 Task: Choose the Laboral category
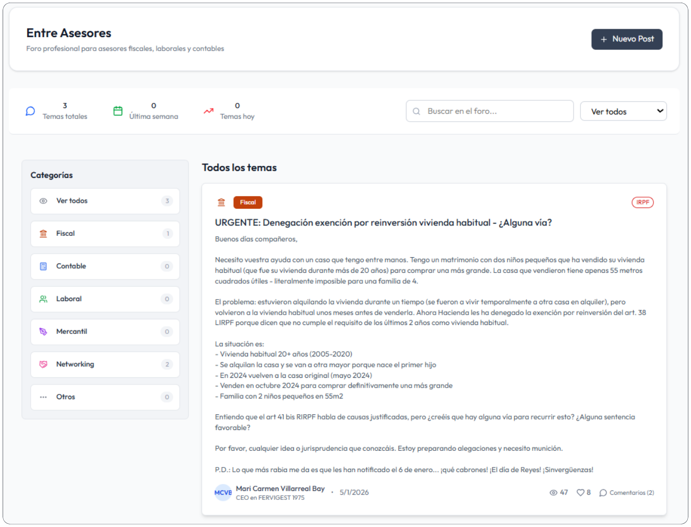(105, 299)
